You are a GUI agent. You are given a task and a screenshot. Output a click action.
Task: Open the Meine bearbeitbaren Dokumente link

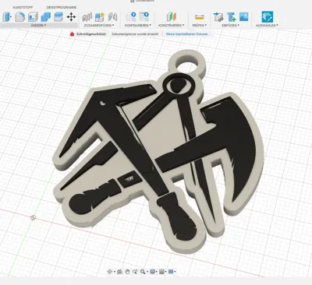click(x=187, y=34)
